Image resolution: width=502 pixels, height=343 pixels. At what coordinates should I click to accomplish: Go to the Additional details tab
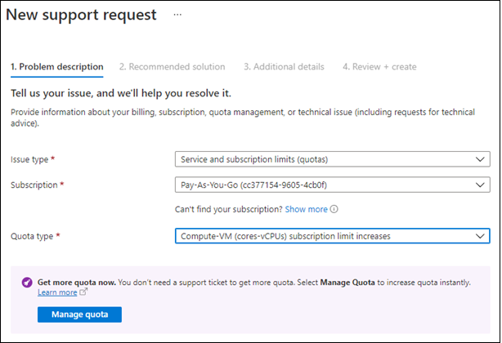click(284, 66)
